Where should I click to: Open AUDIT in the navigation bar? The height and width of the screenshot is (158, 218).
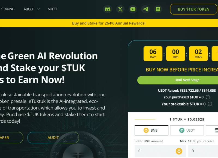pos(52,9)
